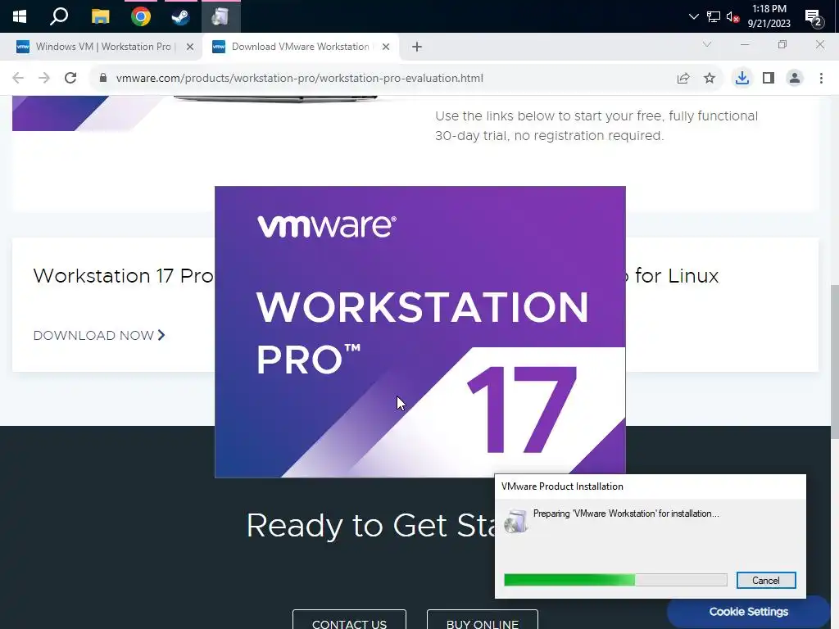
Task: Expand the Chrome tab search chevron
Action: [x=707, y=44]
